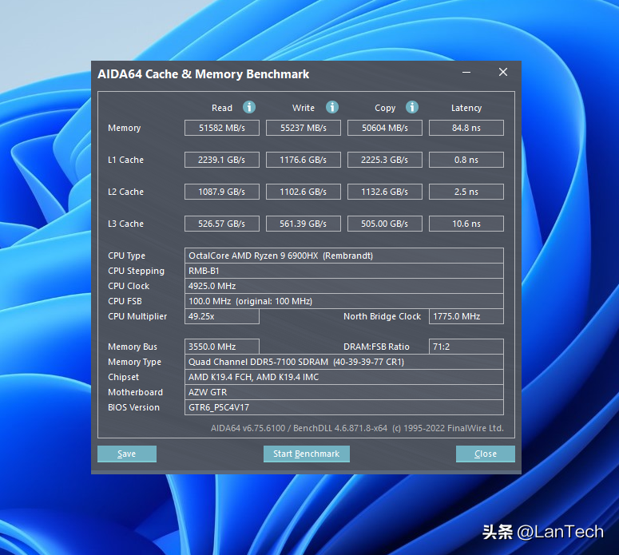
Task: Select the Memory Read value field
Action: [x=222, y=128]
